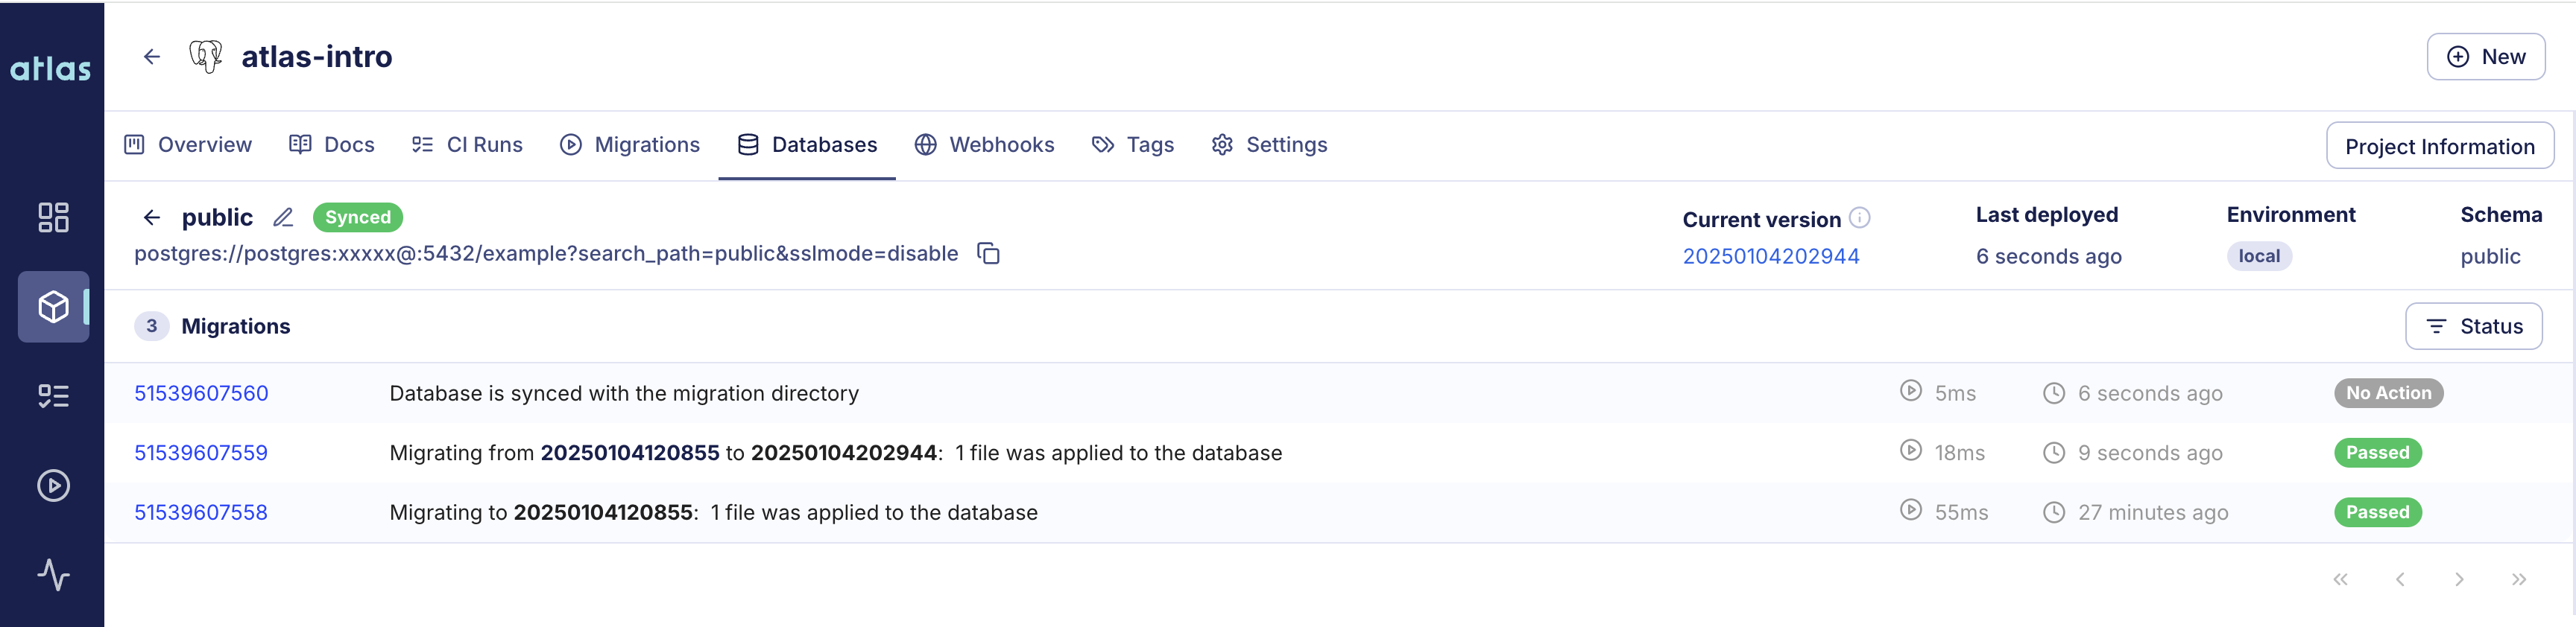
Task: Edit the public database name
Action: [283, 217]
